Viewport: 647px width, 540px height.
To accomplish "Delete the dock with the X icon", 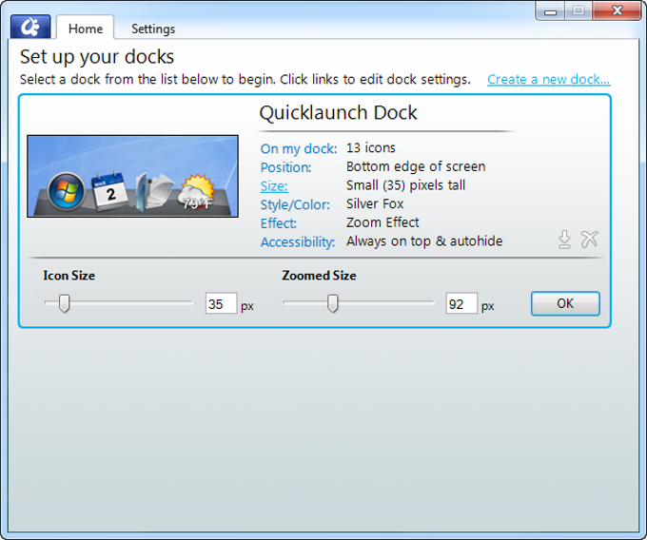I will pyautogui.click(x=590, y=239).
